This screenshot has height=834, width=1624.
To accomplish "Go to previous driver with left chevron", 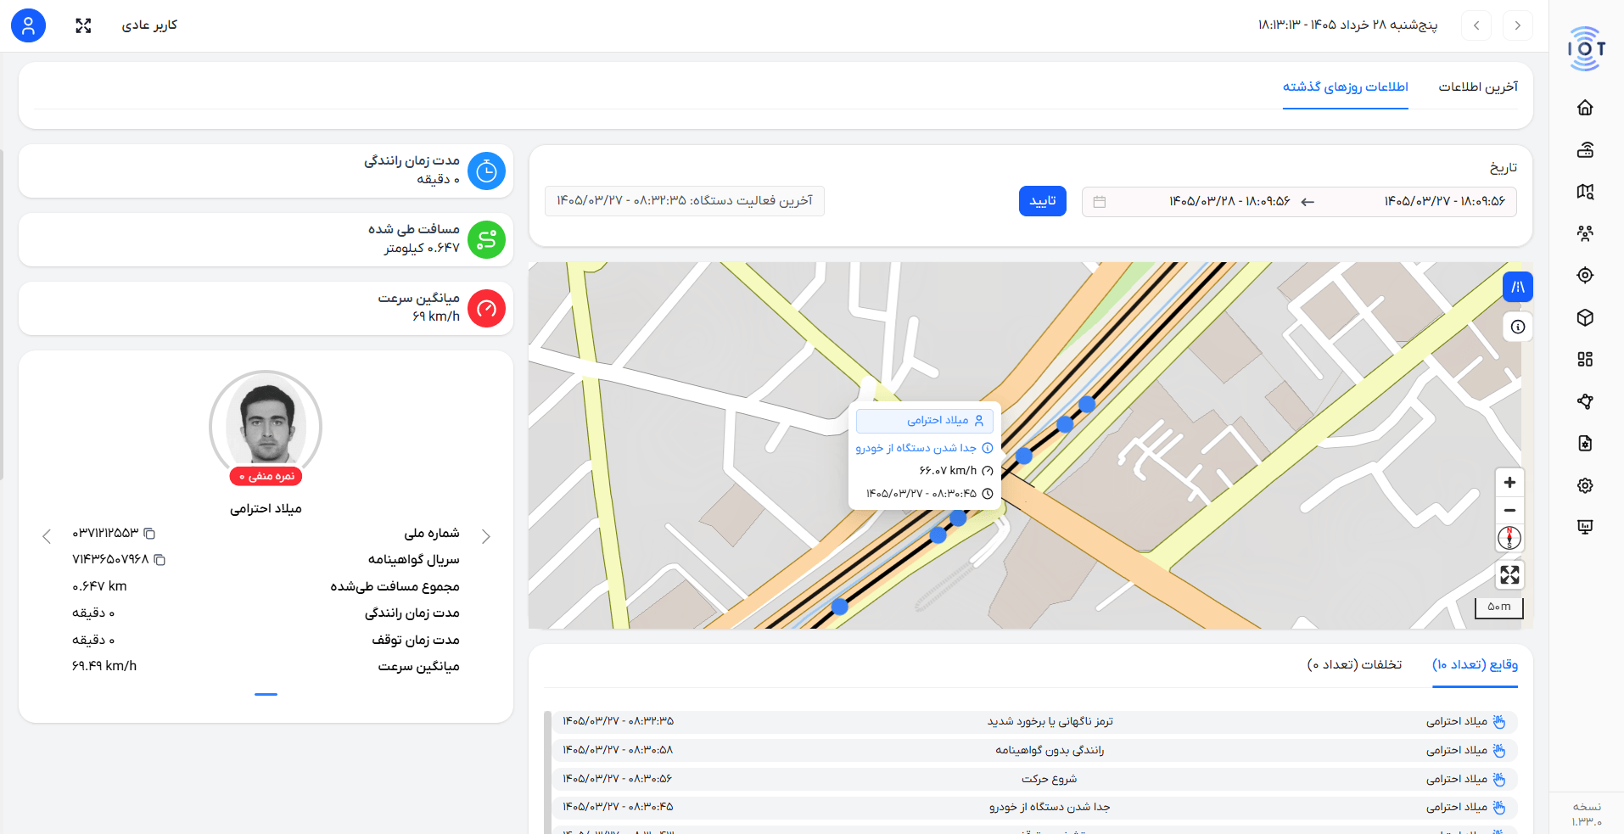I will [x=47, y=536].
